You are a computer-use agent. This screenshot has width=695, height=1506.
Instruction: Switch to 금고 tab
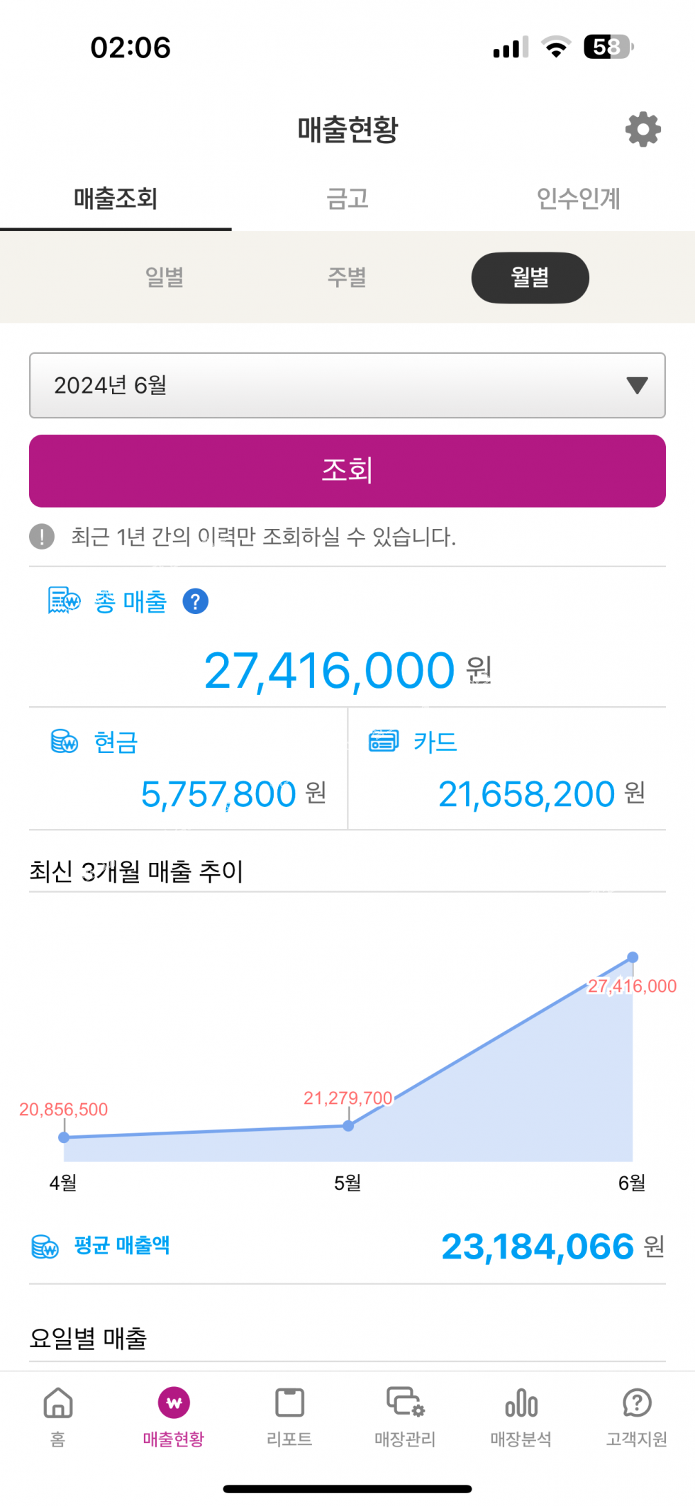coord(347,199)
